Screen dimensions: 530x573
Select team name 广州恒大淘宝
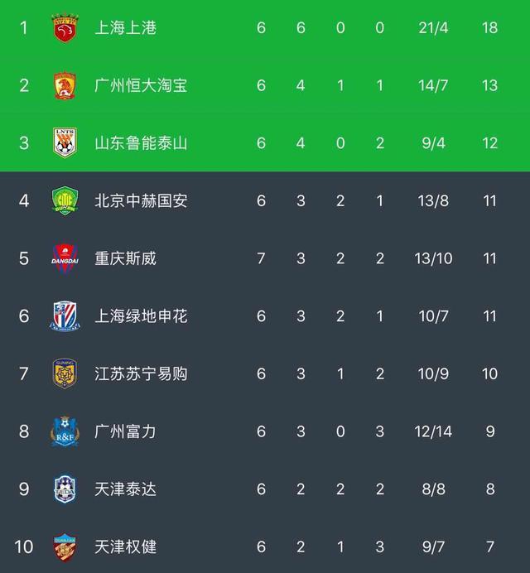141,85
